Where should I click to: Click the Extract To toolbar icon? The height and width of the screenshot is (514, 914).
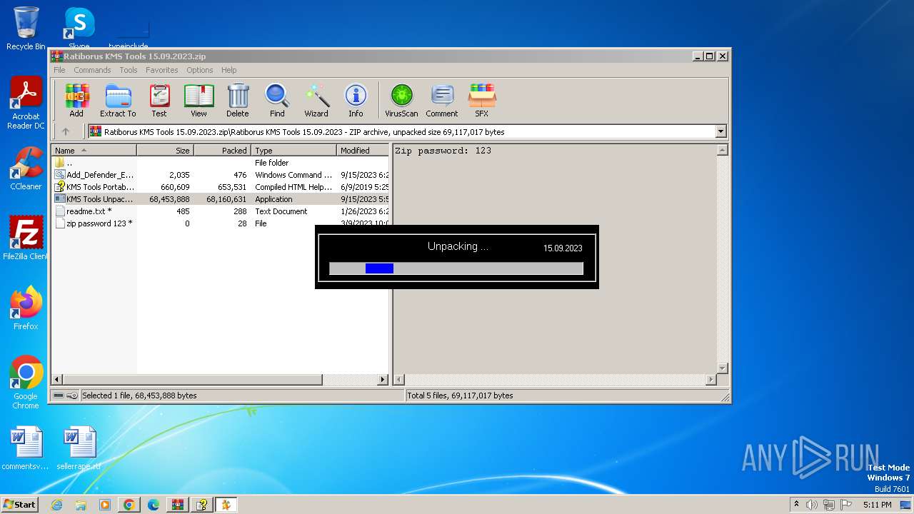pyautogui.click(x=118, y=100)
